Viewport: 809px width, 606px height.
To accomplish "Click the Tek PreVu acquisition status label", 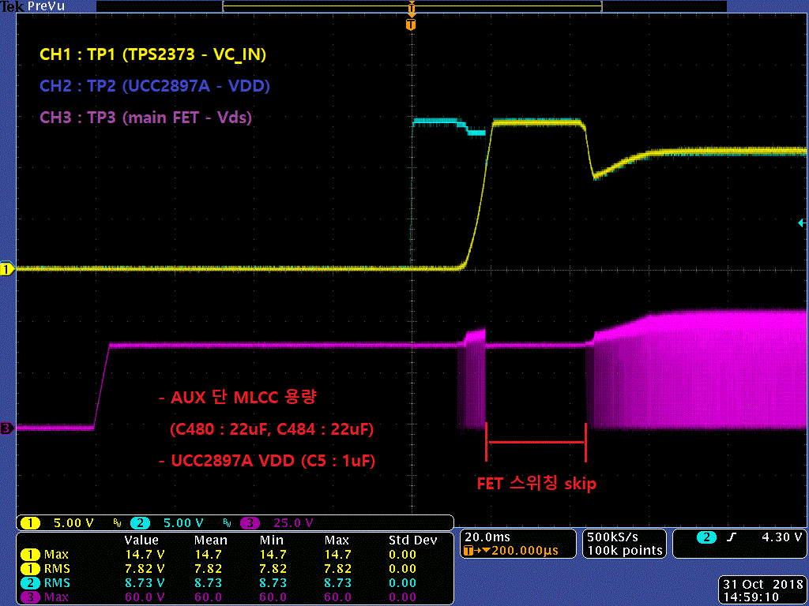I will [x=33, y=6].
